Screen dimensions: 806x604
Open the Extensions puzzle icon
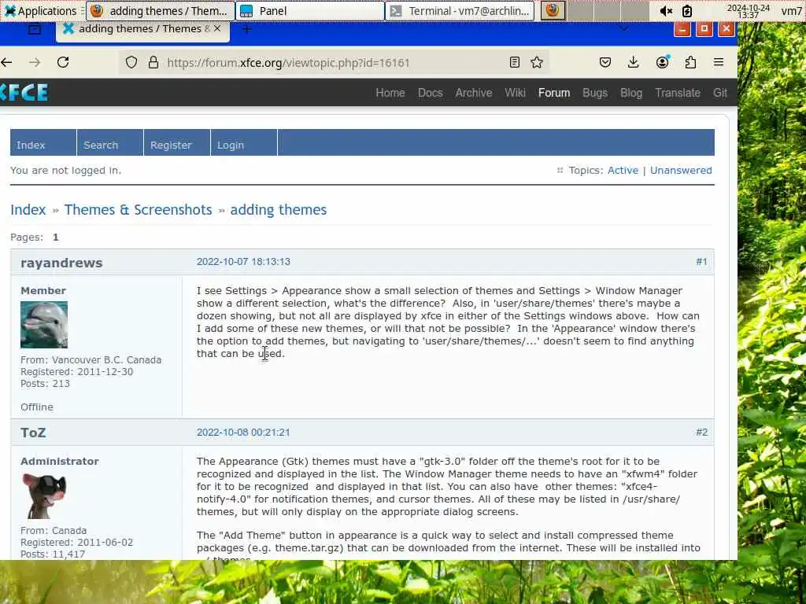(690, 63)
